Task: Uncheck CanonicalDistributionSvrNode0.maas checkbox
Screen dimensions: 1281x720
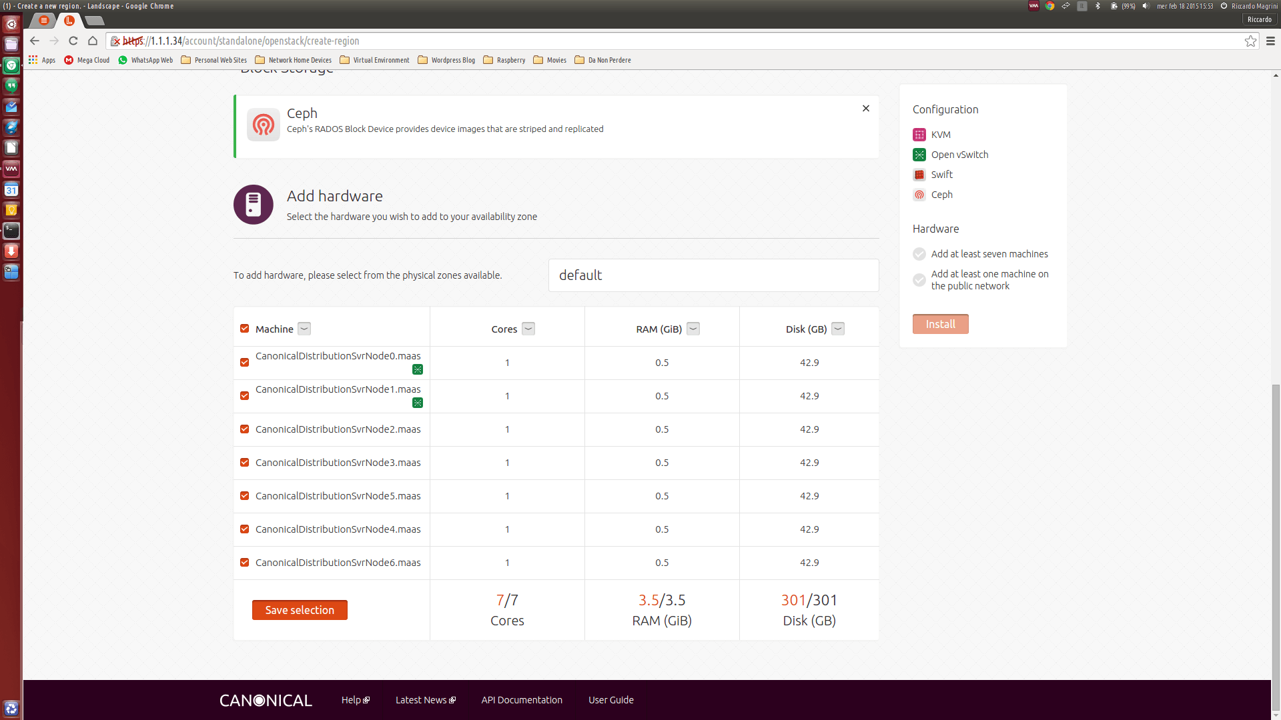Action: pyautogui.click(x=245, y=363)
